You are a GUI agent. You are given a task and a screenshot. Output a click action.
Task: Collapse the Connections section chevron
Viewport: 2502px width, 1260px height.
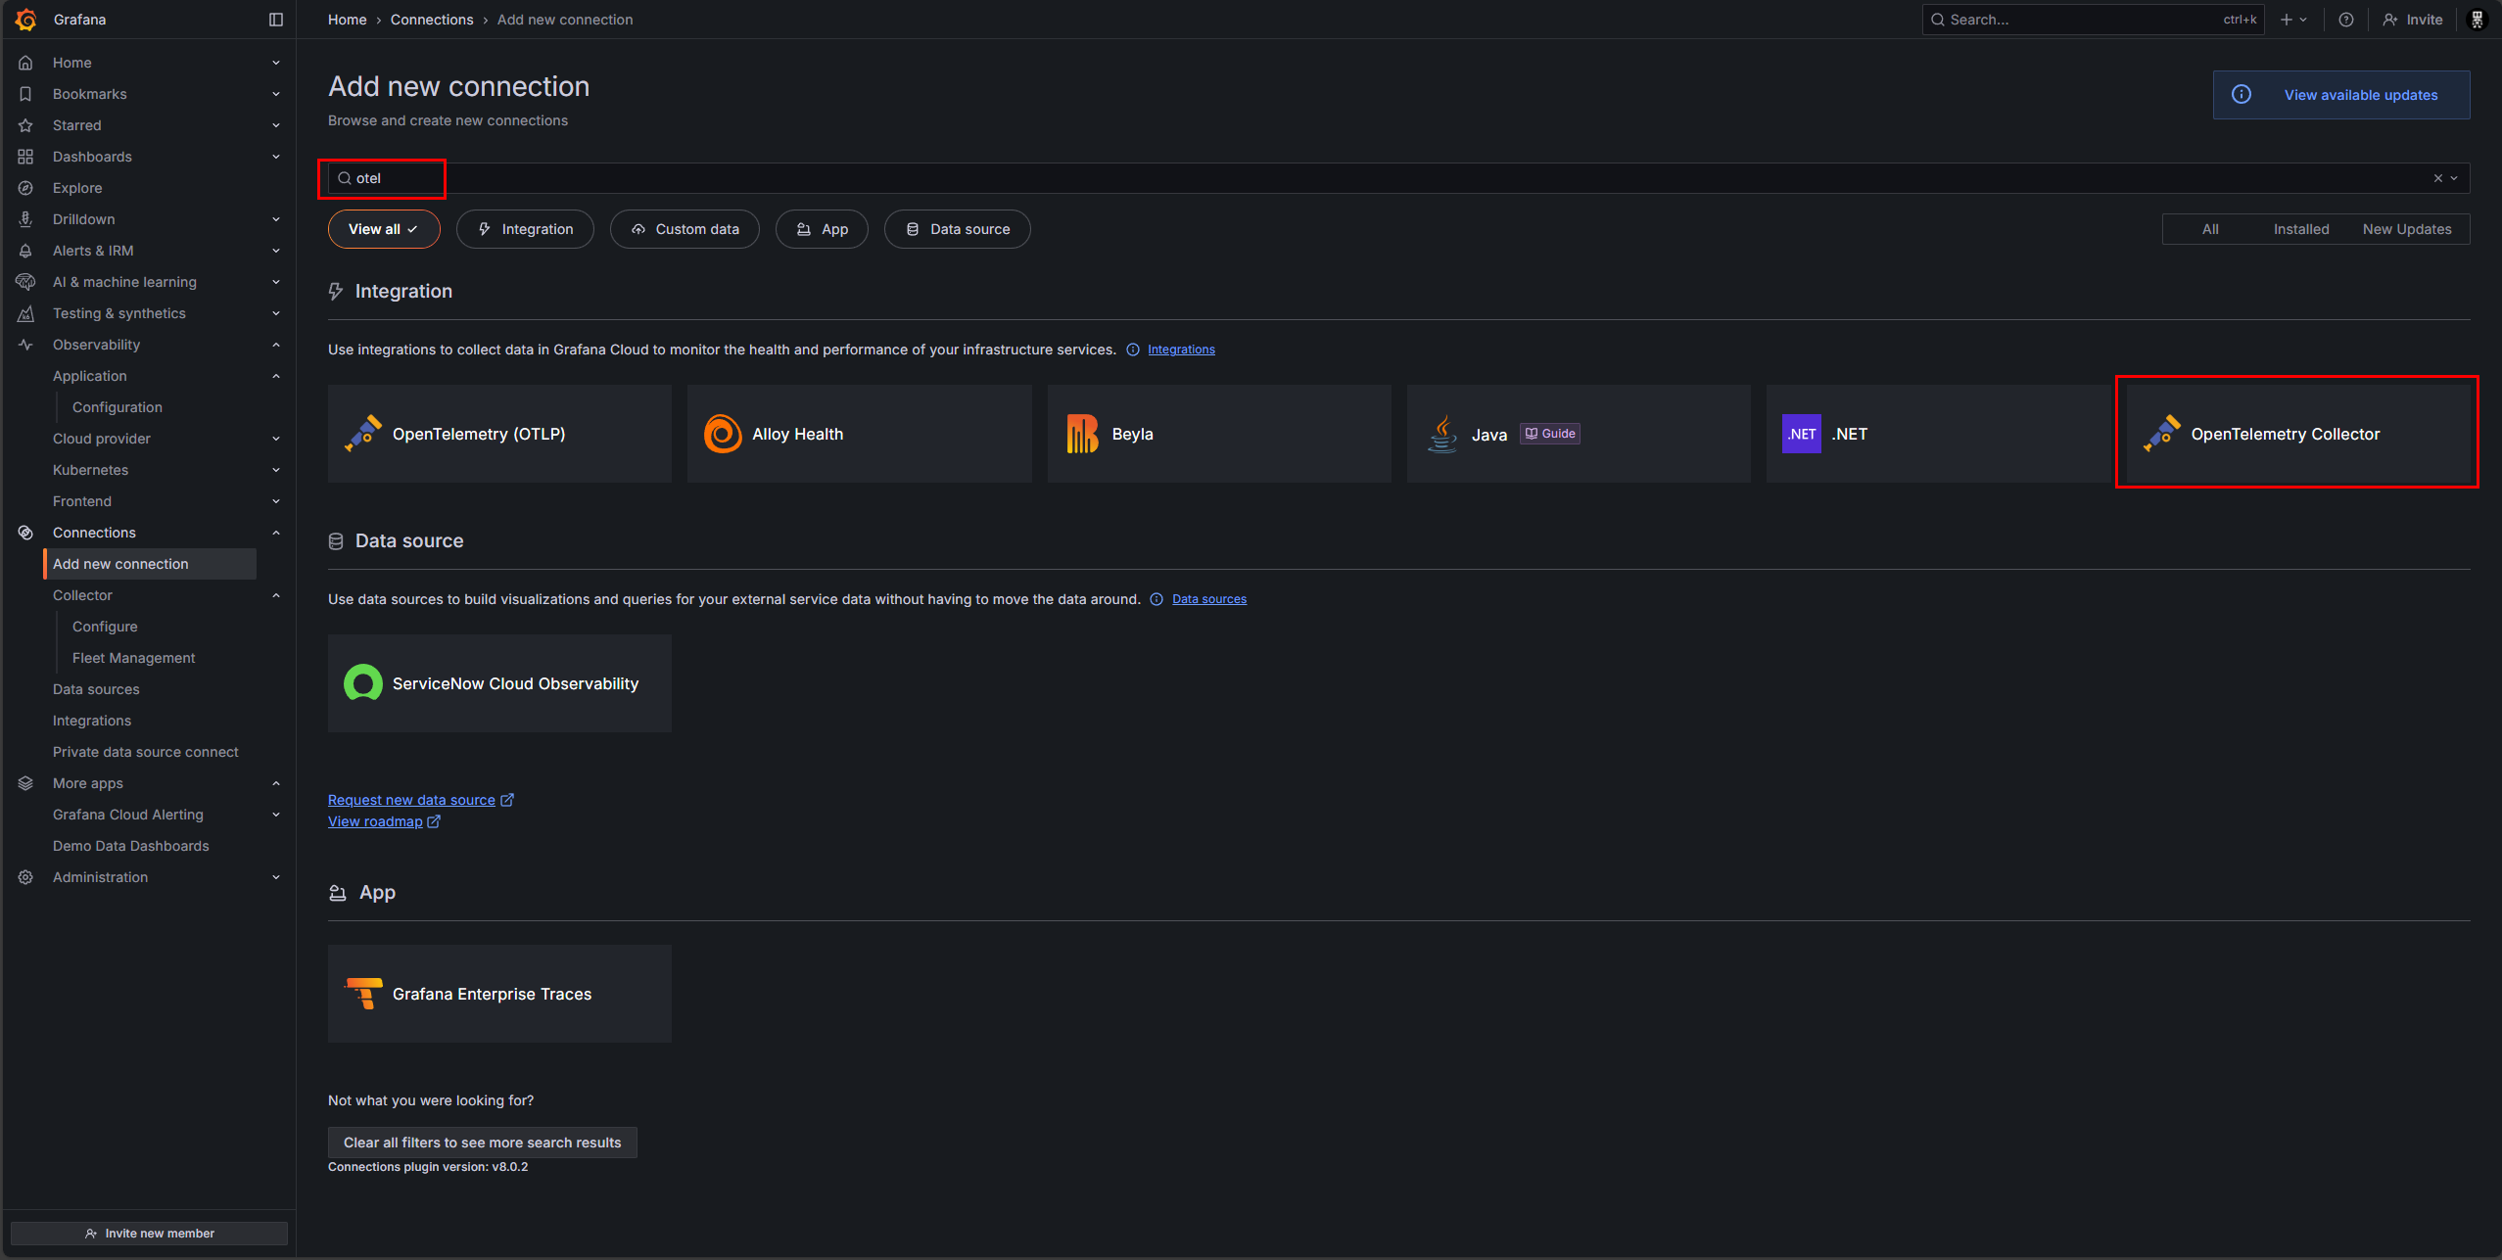[x=276, y=533]
